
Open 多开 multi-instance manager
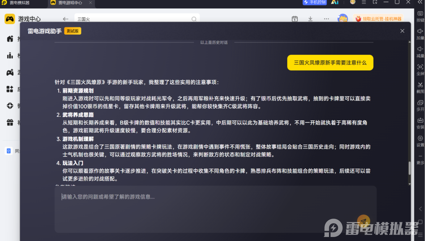coord(420,105)
